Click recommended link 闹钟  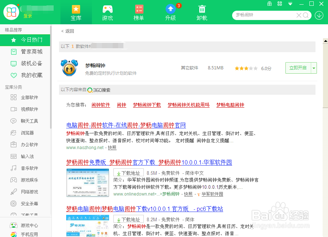pos(122,105)
